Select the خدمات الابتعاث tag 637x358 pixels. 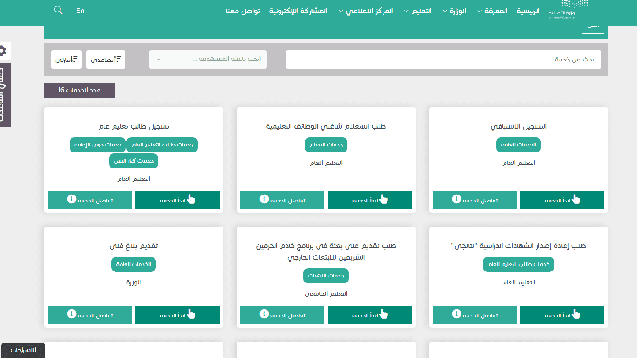[326, 276]
